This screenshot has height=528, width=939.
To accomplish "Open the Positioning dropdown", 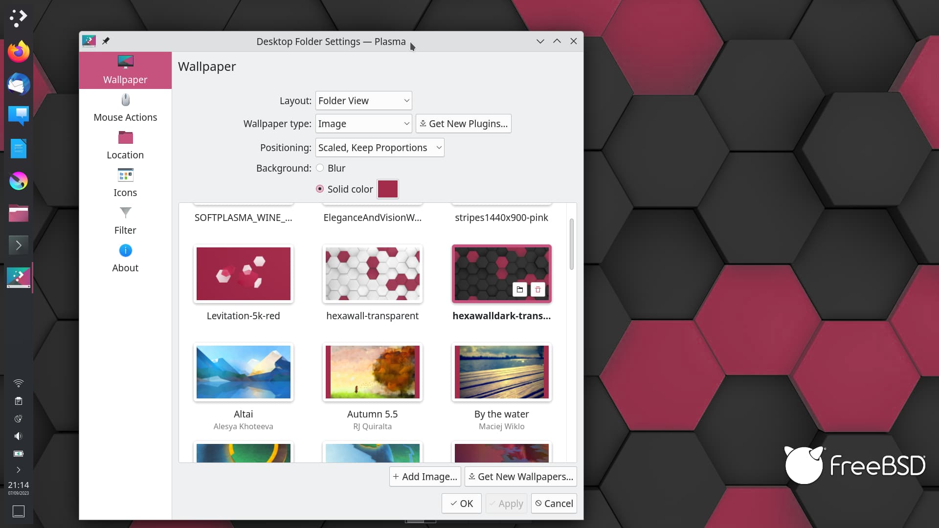I will pos(380,148).
